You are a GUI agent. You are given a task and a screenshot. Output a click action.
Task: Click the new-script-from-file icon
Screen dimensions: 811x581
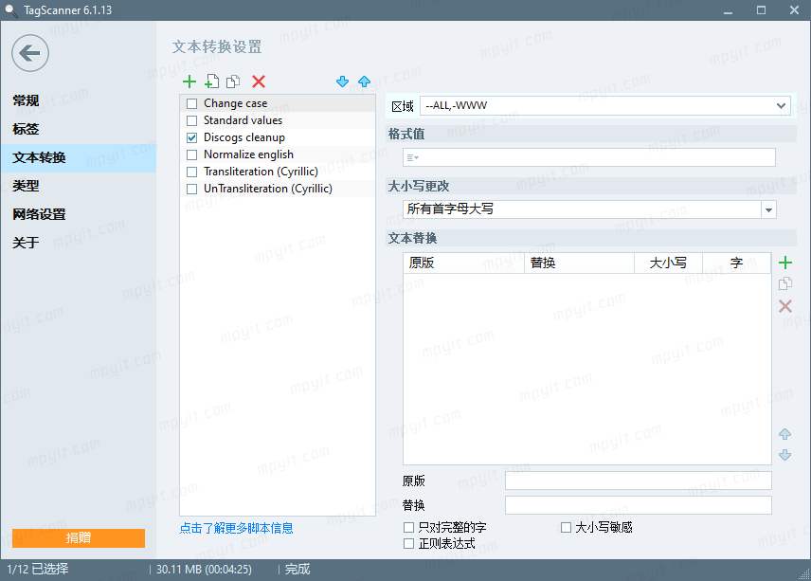tap(212, 82)
